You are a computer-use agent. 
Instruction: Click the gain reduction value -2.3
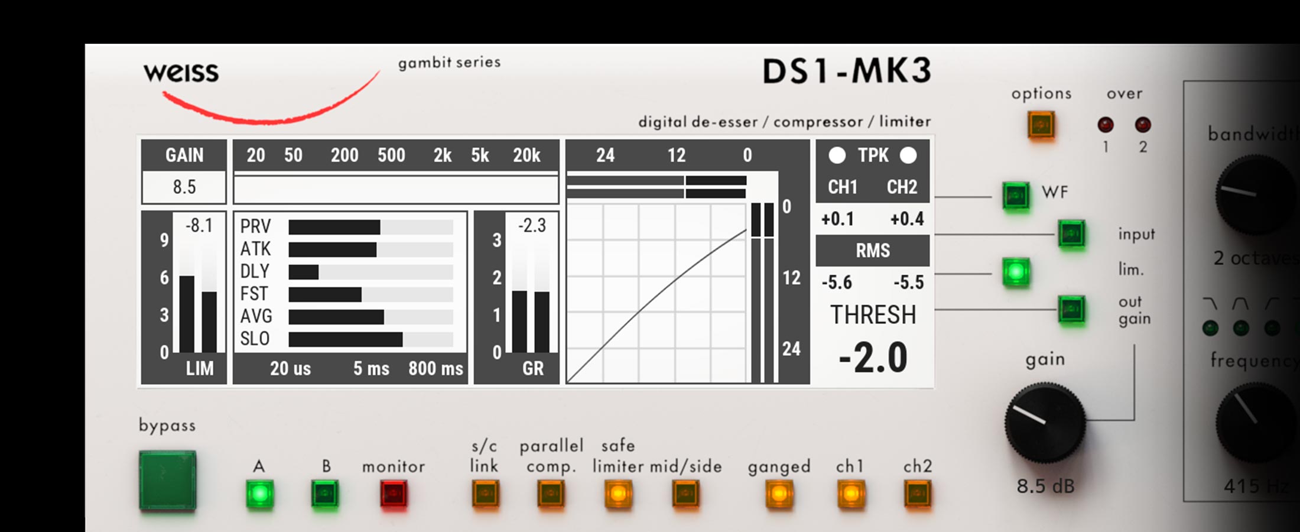coord(532,226)
